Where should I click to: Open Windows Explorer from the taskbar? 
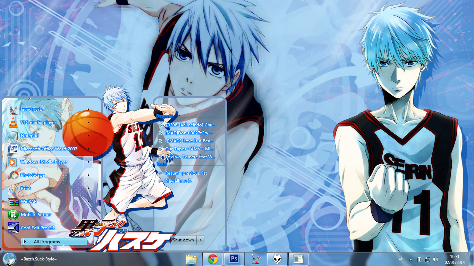point(191,259)
